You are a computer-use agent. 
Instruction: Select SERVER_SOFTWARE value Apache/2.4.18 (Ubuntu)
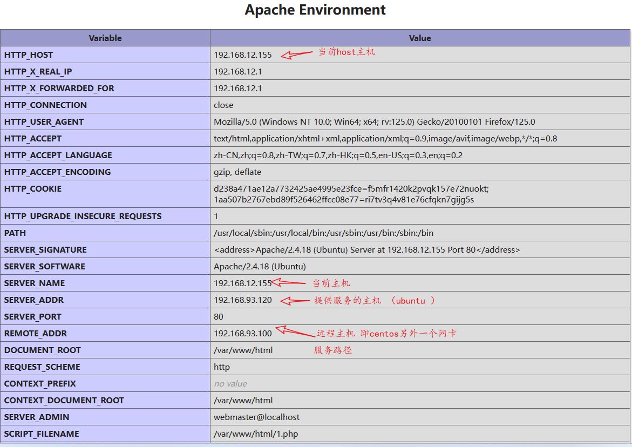(x=260, y=267)
